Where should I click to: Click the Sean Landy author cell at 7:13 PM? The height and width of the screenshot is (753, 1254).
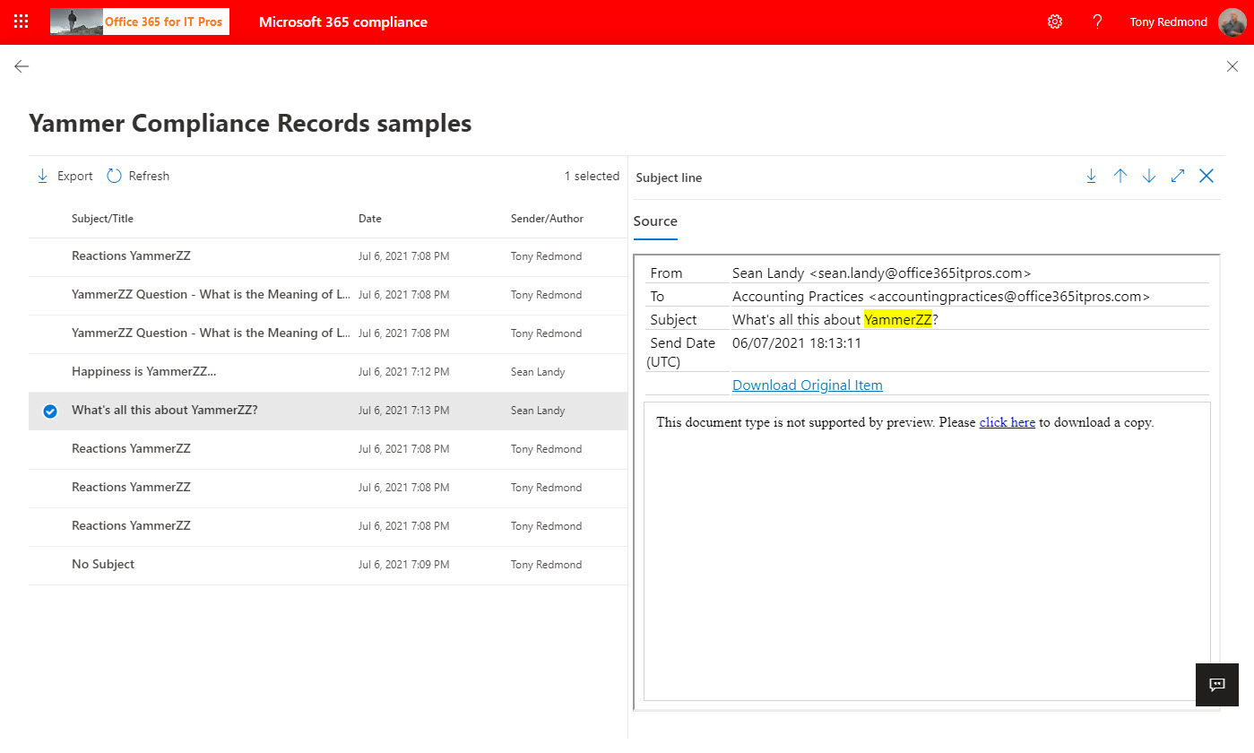click(x=538, y=411)
